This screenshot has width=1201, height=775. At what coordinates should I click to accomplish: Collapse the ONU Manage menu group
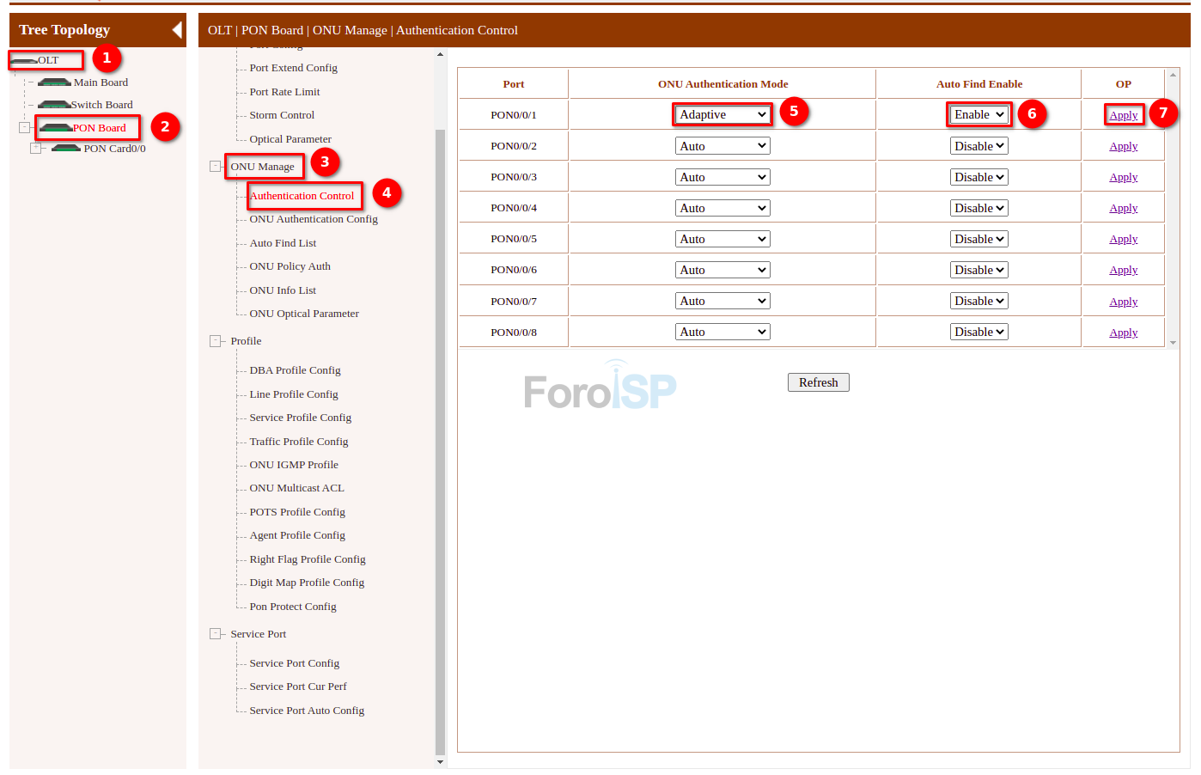point(216,167)
